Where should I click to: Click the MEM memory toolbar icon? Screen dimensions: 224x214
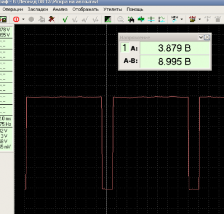(175, 19)
